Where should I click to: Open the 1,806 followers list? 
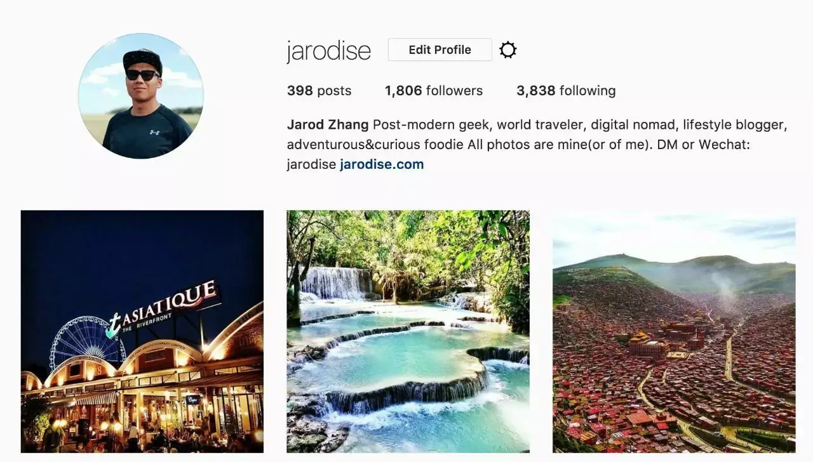click(x=434, y=91)
